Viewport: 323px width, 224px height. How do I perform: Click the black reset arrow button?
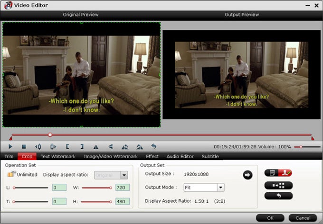click(278, 196)
